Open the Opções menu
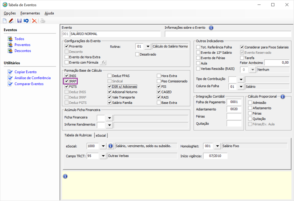Screen dimensions: 294x201 [x=10, y=13]
